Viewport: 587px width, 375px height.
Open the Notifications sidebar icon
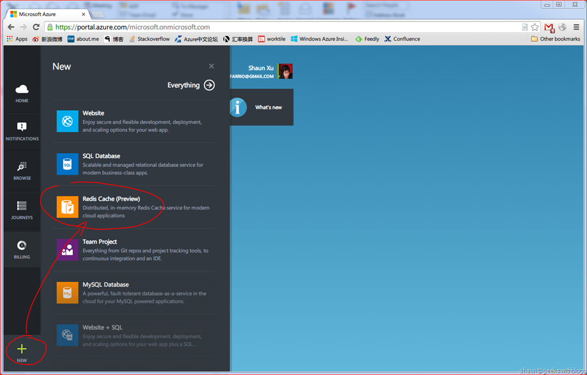(22, 127)
